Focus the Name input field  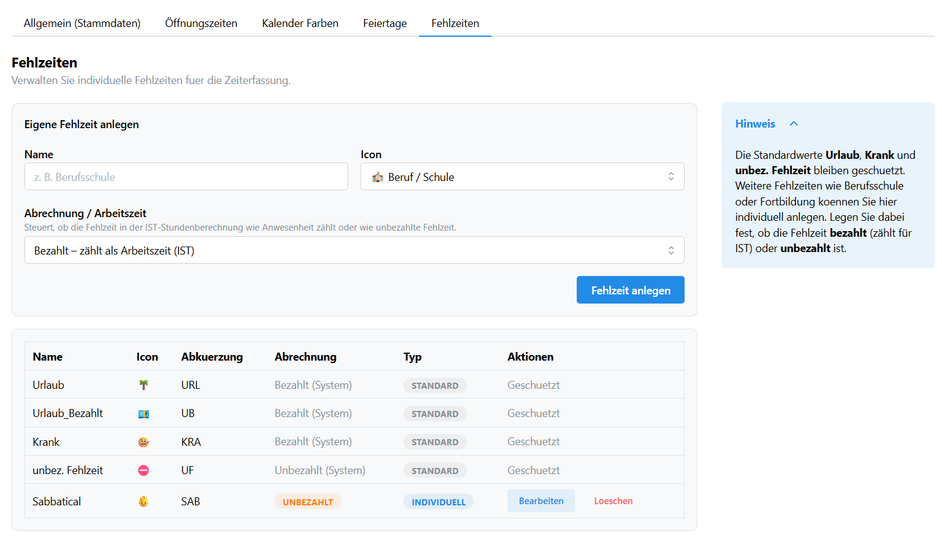pyautogui.click(x=186, y=177)
